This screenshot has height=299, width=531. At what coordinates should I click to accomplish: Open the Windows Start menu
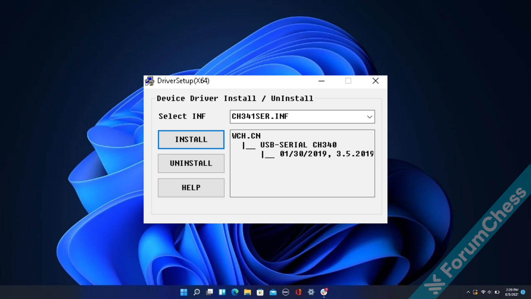coord(184,292)
